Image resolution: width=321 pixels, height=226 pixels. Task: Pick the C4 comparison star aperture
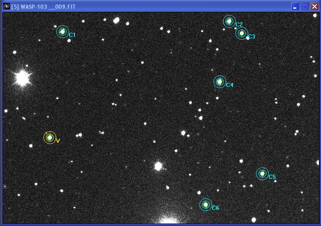pos(220,82)
